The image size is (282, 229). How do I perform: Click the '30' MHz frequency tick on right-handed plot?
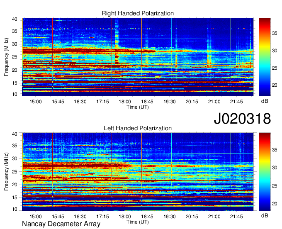(15, 44)
